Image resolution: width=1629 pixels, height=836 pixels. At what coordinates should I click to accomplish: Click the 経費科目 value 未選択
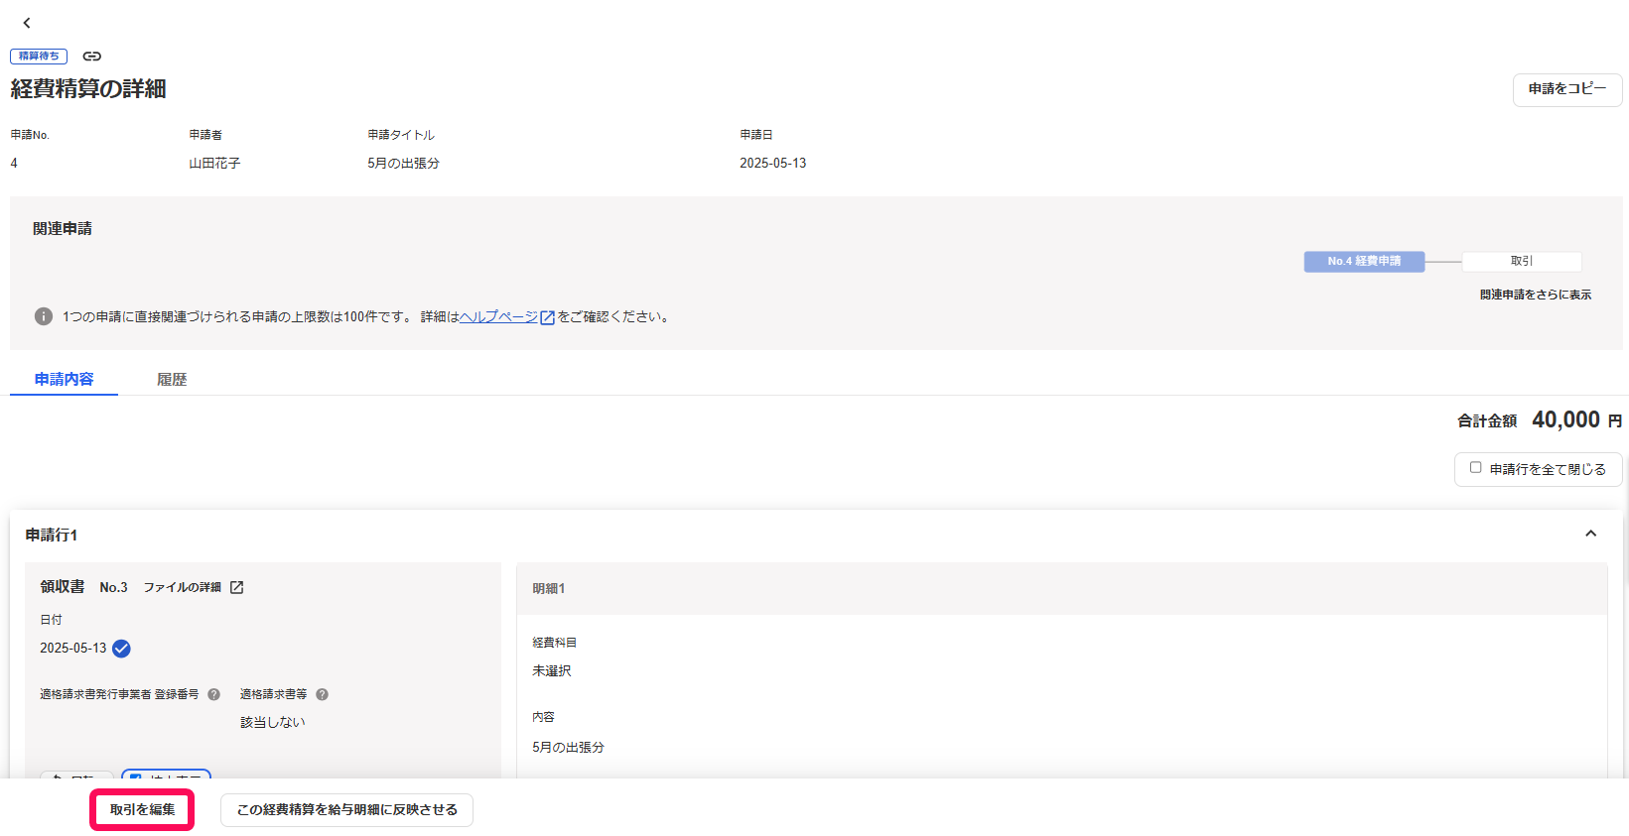pos(551,671)
